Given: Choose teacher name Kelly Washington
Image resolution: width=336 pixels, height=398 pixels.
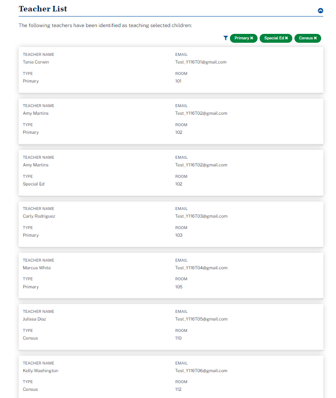Looking at the screenshot, I should click(x=41, y=371).
